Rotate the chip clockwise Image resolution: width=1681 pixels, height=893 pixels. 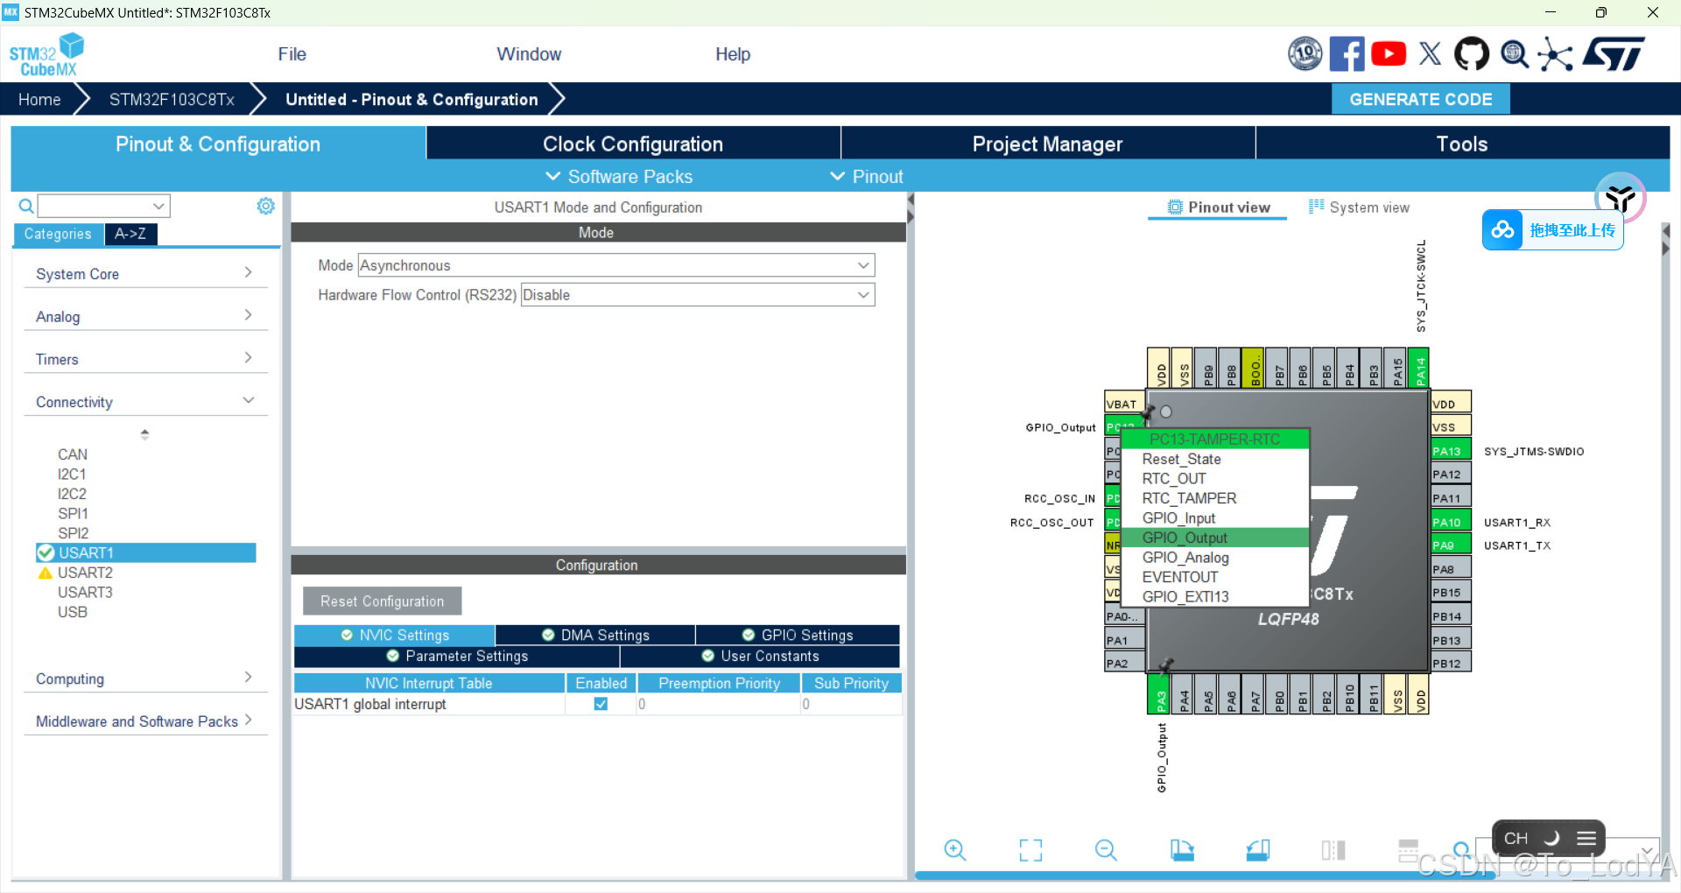coord(1182,849)
